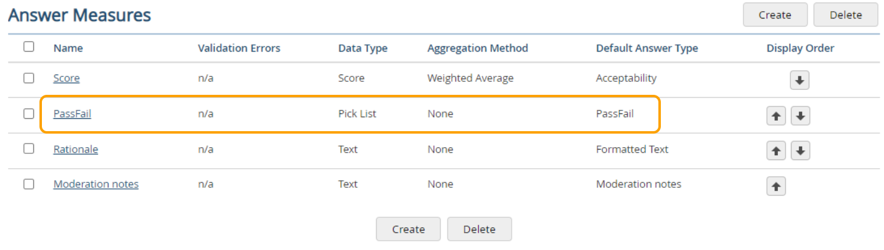The image size is (884, 250).
Task: Open the Score measure link
Action: tap(67, 78)
